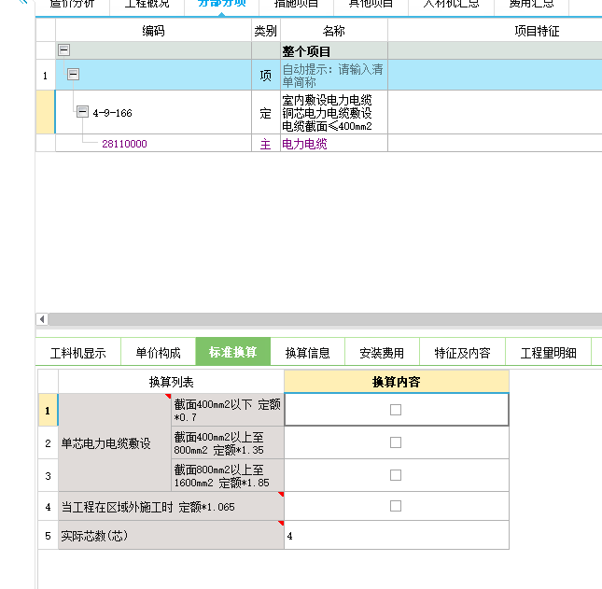Select the 整个项目 row name
Viewport: 602px width, 589px height.
pos(306,50)
